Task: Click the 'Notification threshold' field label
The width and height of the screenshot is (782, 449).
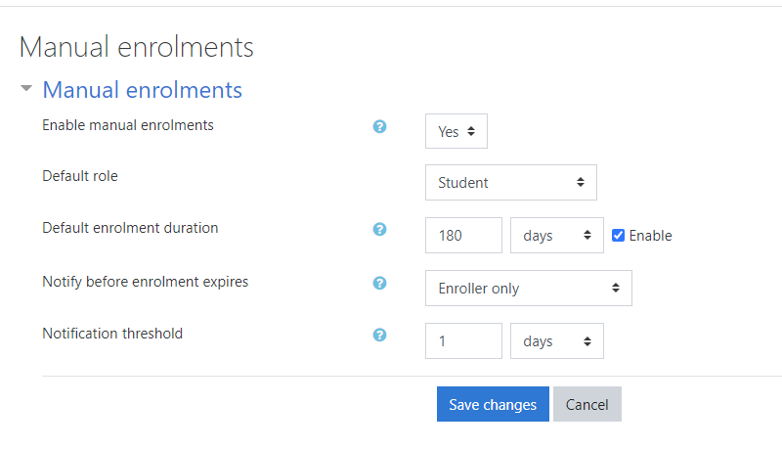Action: click(x=112, y=334)
